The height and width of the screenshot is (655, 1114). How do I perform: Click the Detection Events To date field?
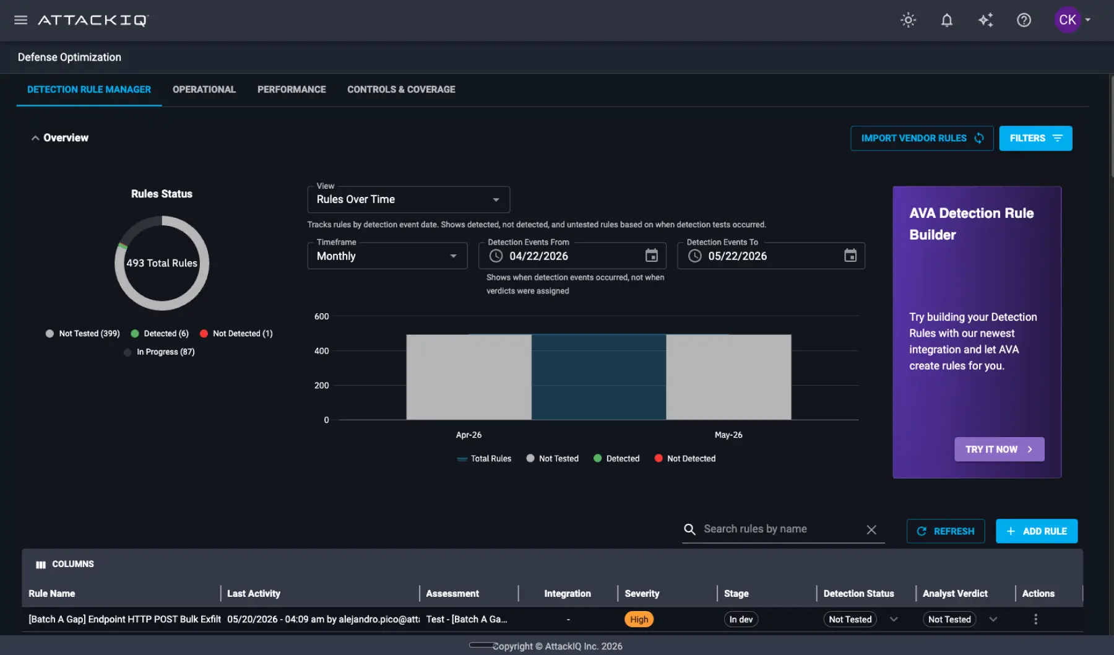pos(771,256)
